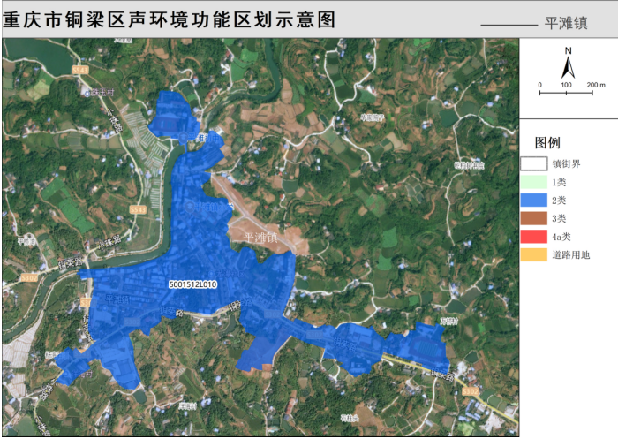Click the scale bar at 200 m
Viewport: 618px width, 439px height.
click(595, 86)
